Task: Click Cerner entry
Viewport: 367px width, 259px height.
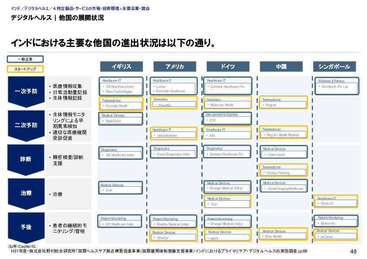Action: [x=160, y=87]
